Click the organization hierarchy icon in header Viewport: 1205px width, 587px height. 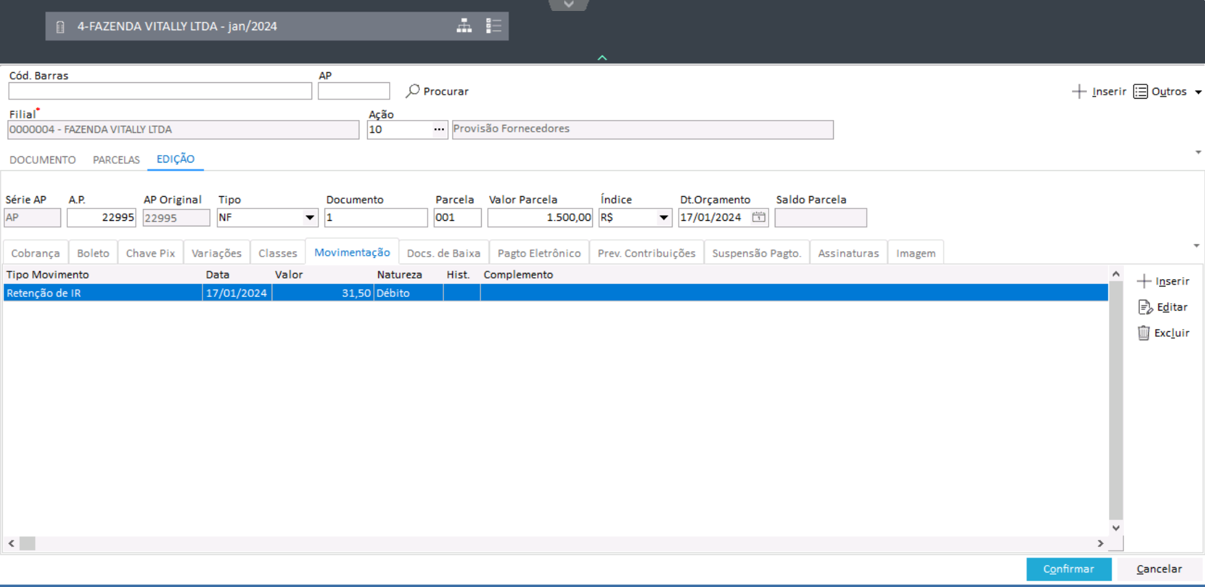tap(464, 26)
